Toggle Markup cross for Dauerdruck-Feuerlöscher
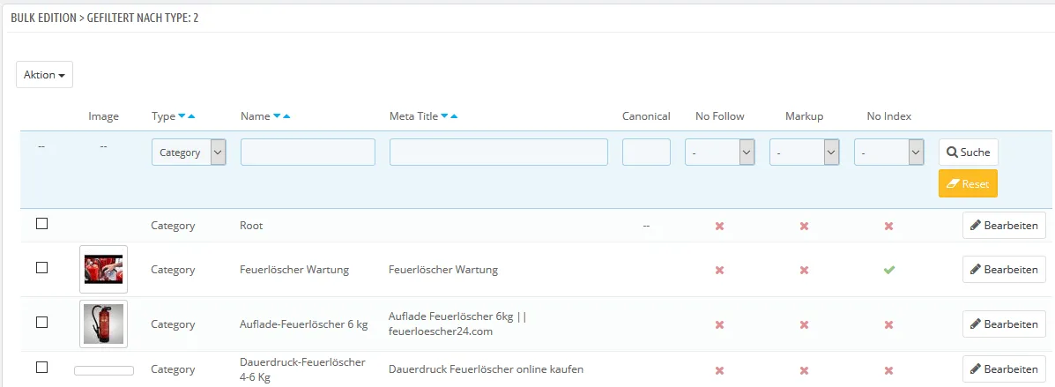This screenshot has width=1055, height=387. [x=804, y=369]
